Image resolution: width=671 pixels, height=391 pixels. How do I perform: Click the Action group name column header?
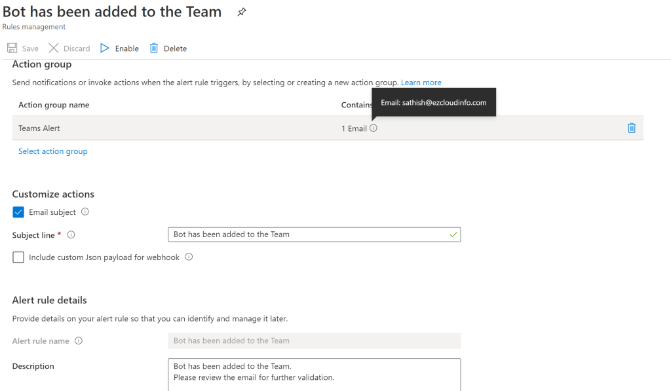pos(54,105)
